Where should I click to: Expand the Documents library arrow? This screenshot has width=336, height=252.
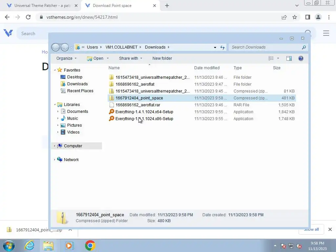click(58, 112)
